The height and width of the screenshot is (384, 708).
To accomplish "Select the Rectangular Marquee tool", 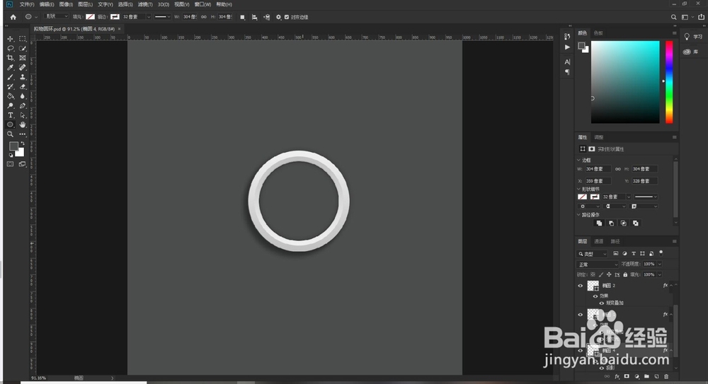I will (23, 39).
